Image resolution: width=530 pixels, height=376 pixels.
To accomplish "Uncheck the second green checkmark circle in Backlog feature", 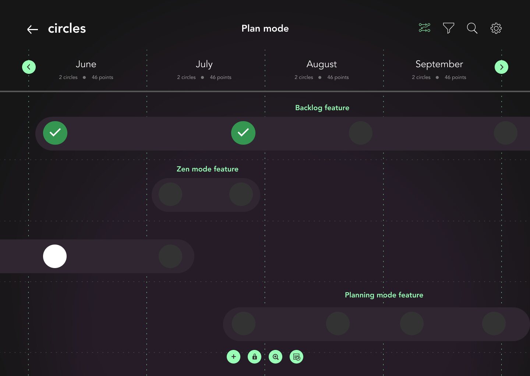I will pyautogui.click(x=243, y=133).
